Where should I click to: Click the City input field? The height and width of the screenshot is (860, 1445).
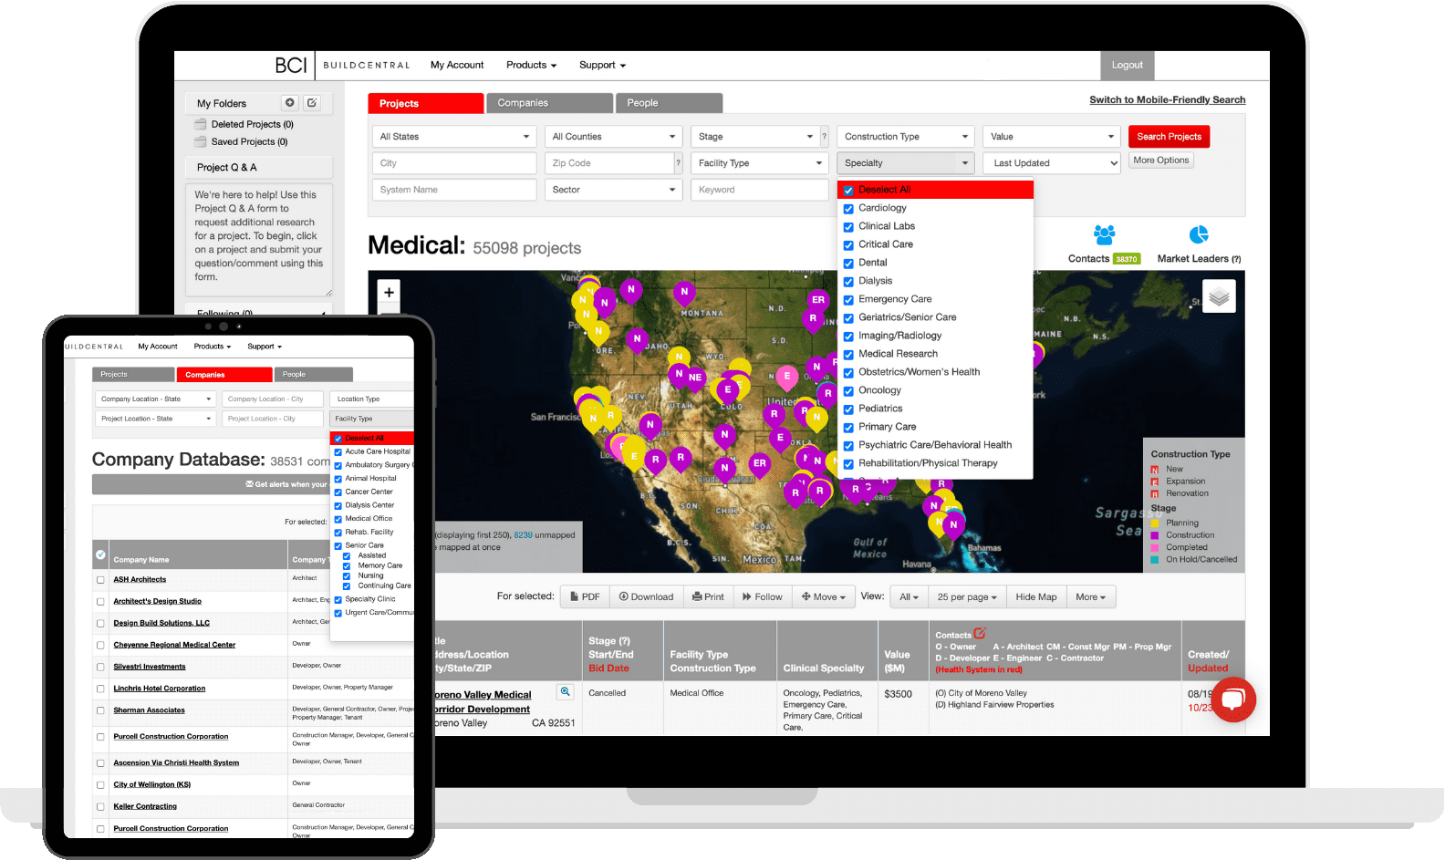454,163
